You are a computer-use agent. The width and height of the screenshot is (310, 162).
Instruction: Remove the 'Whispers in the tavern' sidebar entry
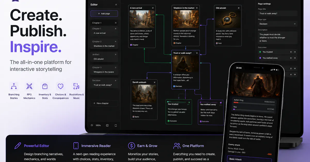pyautogui.click(x=115, y=67)
